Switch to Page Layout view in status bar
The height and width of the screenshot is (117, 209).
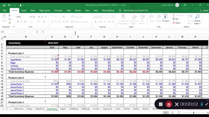172,113
